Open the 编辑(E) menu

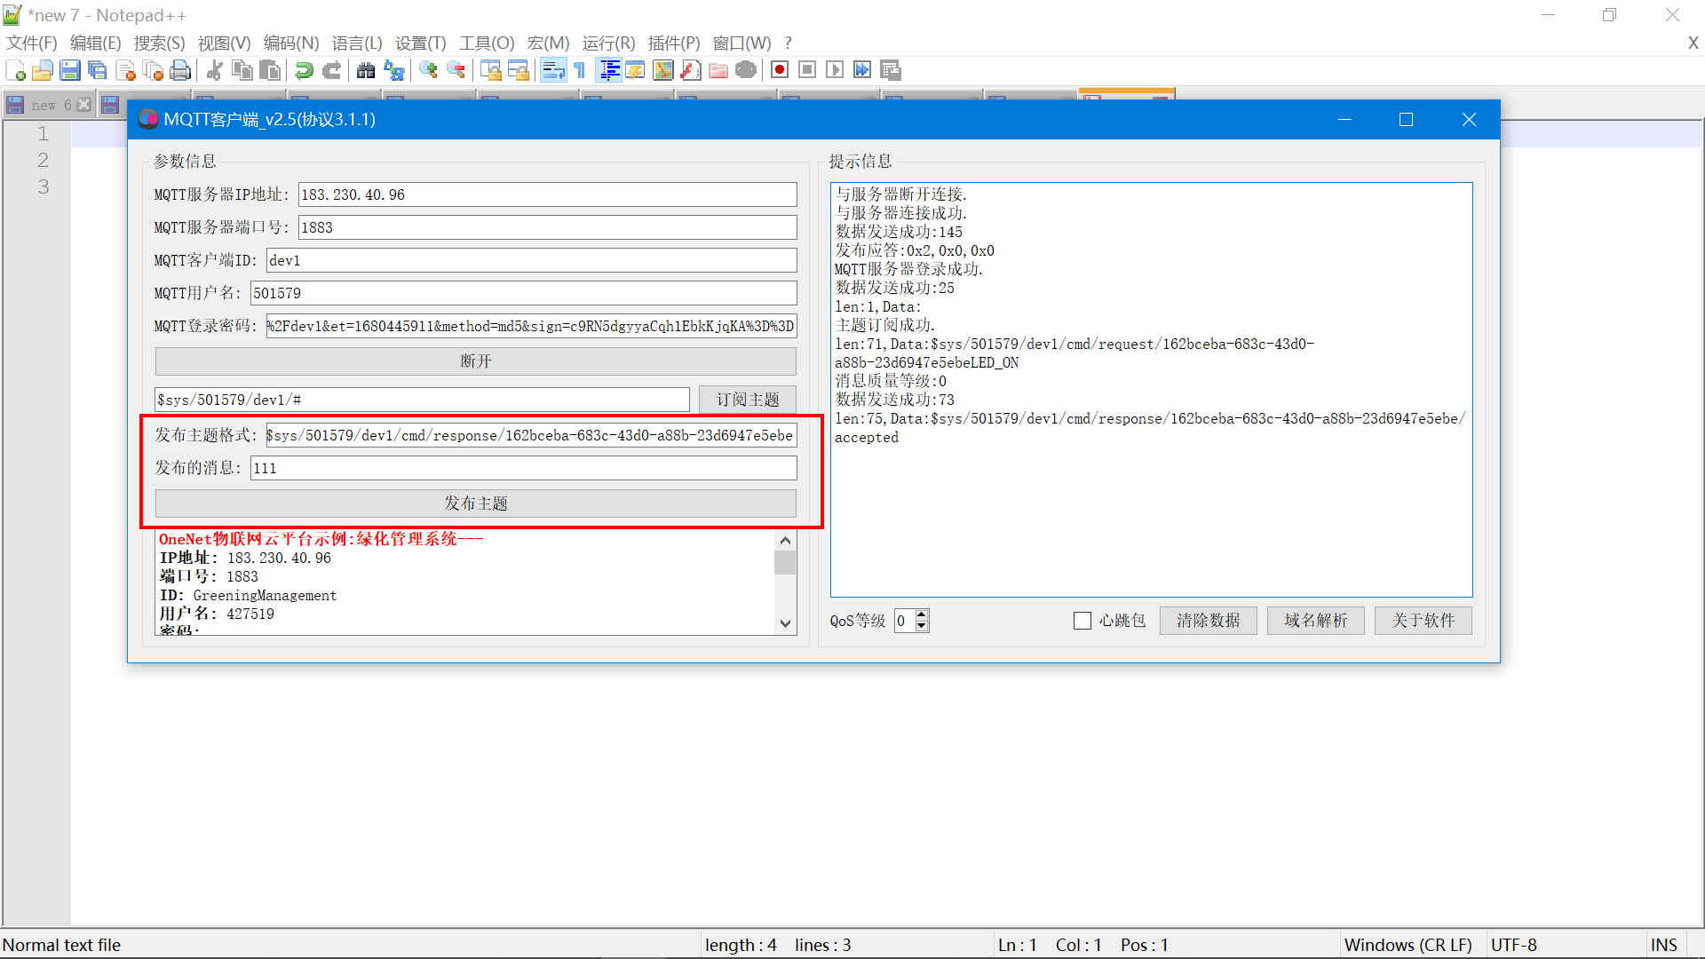click(x=95, y=43)
